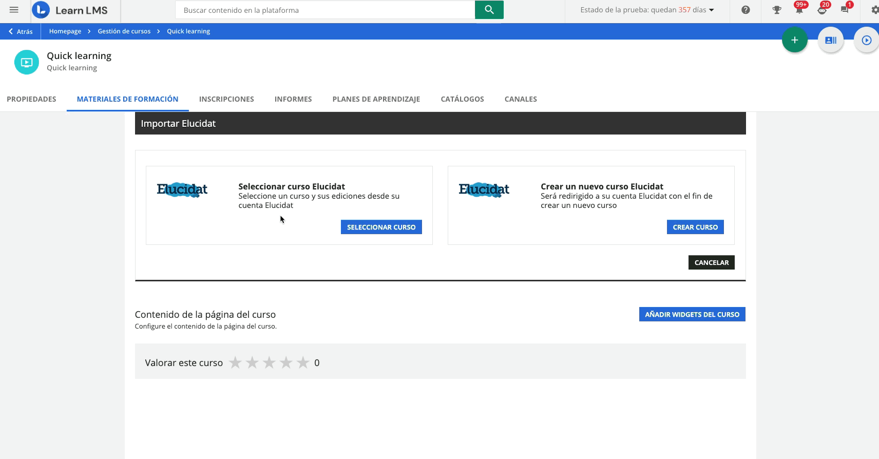Click the Learn LMS logo

pos(70,10)
